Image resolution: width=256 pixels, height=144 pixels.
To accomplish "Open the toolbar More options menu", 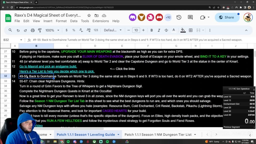I will [x=210, y=30].
